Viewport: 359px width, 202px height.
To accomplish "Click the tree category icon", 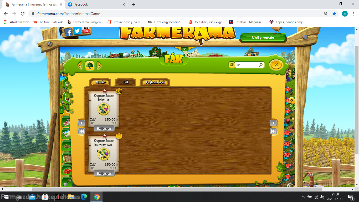I will pos(90,65).
